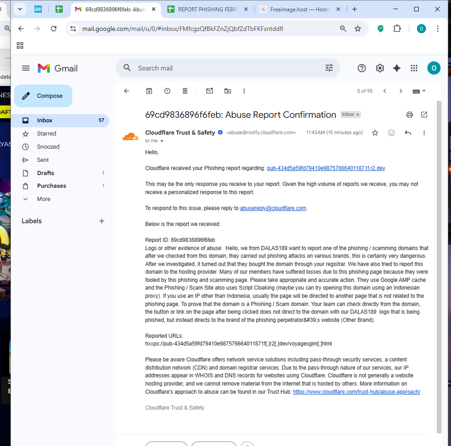Click the Search mail field
The height and width of the screenshot is (446, 451).
tap(227, 68)
